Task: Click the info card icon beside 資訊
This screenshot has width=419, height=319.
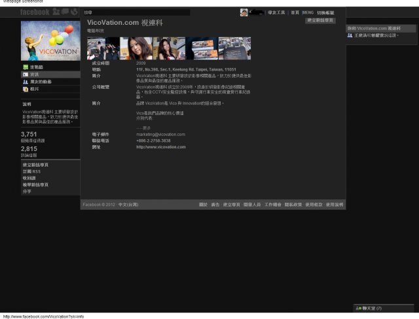Action: tap(26, 75)
